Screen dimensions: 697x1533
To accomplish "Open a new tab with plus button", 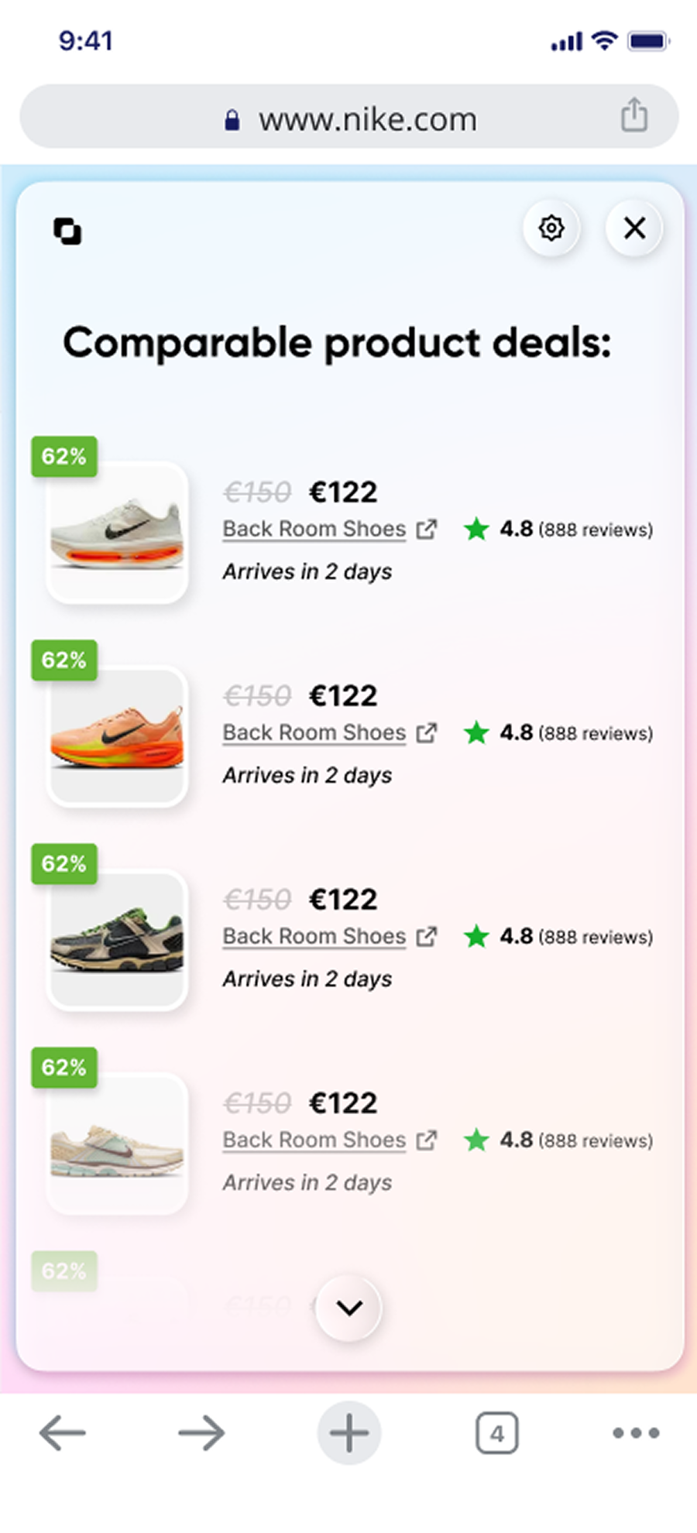I will [x=349, y=1432].
